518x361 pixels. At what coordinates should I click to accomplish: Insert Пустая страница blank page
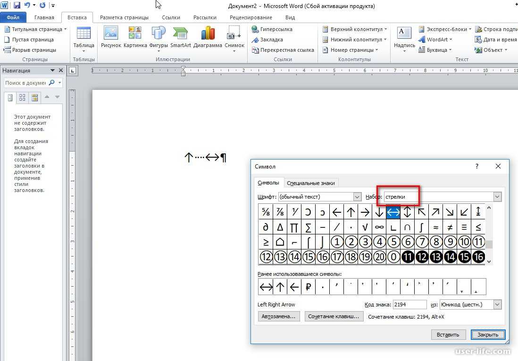point(29,40)
